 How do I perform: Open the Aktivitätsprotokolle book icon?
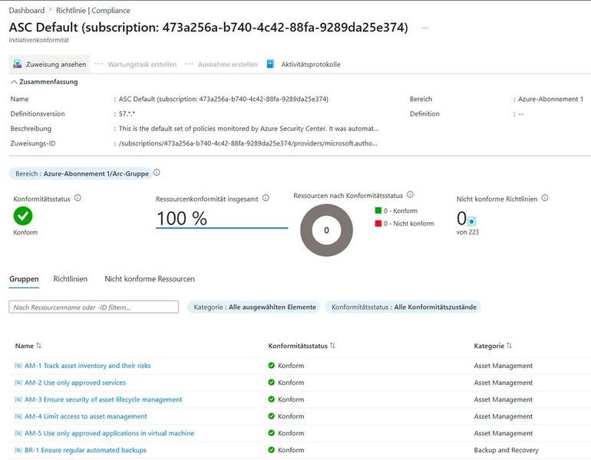270,64
